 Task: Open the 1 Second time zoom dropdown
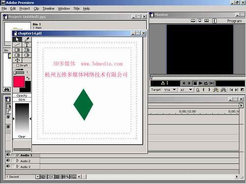pyautogui.click(x=38, y=177)
